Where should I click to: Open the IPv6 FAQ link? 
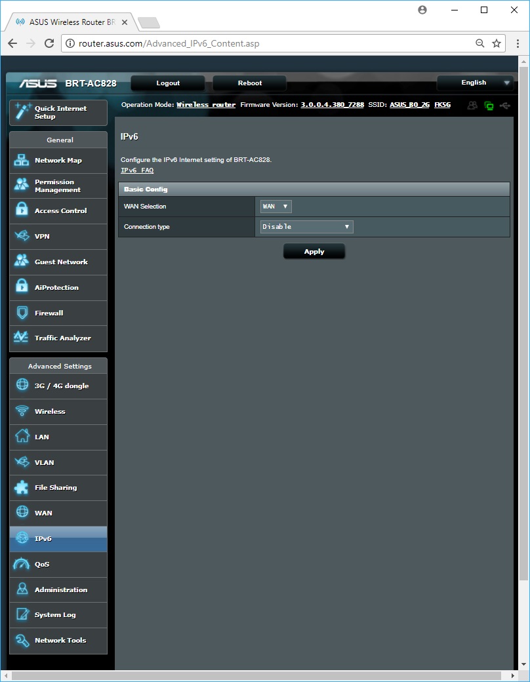[137, 170]
